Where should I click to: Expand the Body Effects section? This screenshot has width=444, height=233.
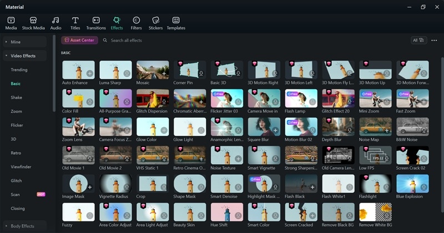point(25,226)
